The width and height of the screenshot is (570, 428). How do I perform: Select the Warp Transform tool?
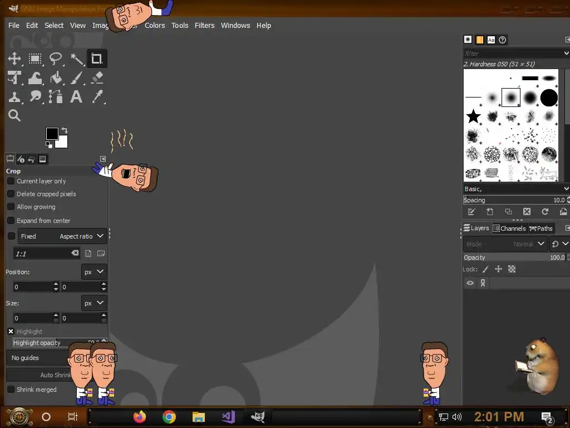[35, 78]
